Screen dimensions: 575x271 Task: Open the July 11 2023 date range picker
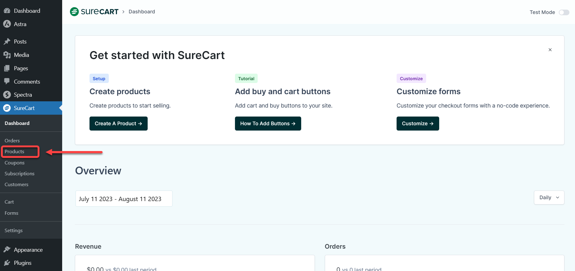[124, 199]
